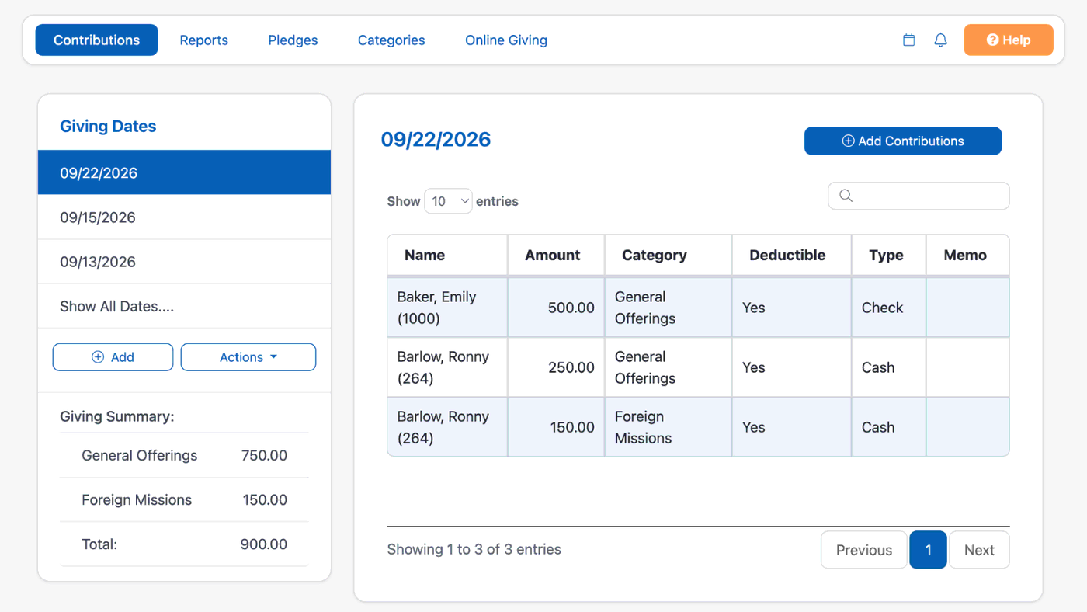Go to the Previous page

click(x=864, y=550)
